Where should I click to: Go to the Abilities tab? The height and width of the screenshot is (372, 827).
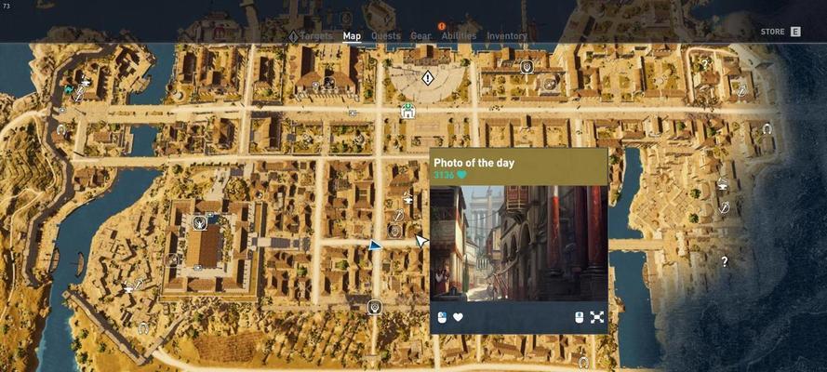(x=459, y=36)
